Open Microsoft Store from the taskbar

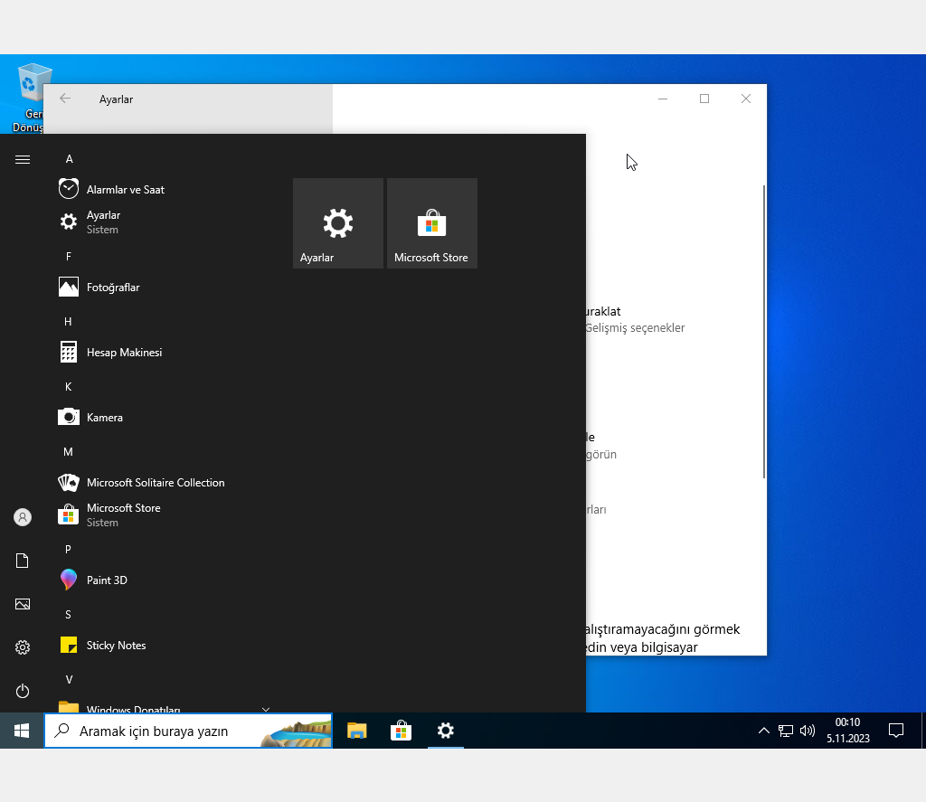[401, 731]
